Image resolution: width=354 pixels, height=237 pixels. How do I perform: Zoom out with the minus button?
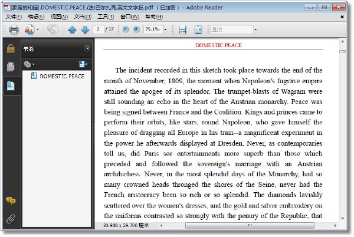(x=126, y=29)
